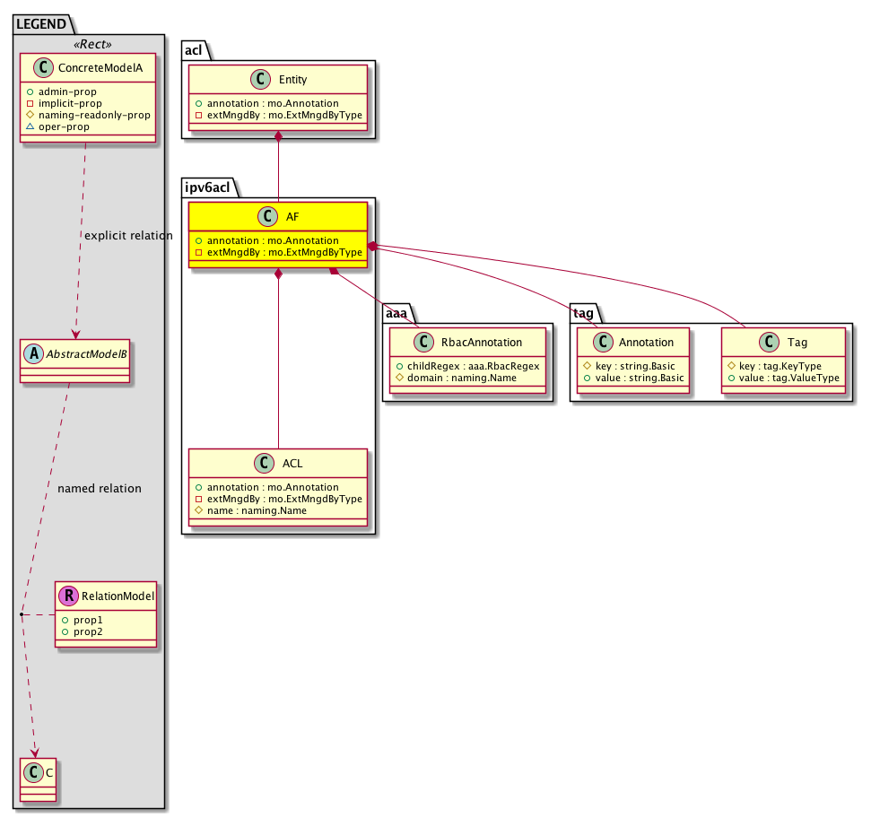
Task: Select the acl package label
Action: click(193, 50)
